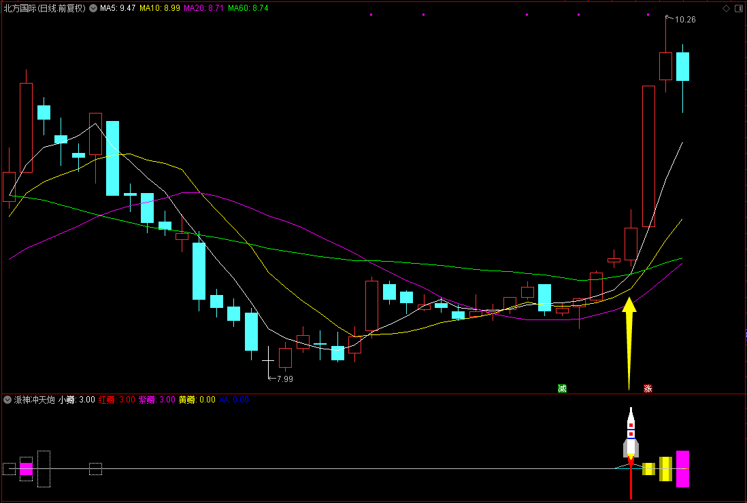Open the 派神冲天炮 indicator dropdown arrow
The height and width of the screenshot is (503, 747).
point(7,400)
